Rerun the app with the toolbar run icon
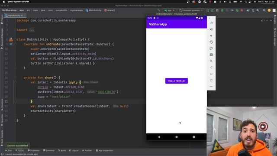277x156 pixels. click(x=207, y=10)
